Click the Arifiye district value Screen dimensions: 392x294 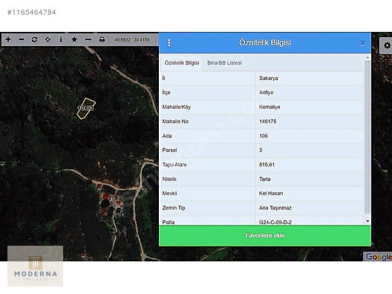click(266, 93)
